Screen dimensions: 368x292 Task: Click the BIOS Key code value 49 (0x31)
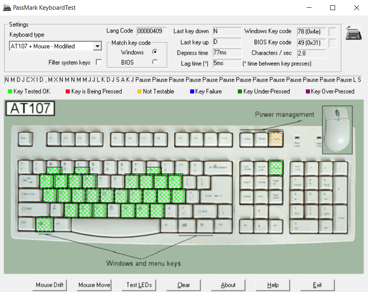coord(312,43)
